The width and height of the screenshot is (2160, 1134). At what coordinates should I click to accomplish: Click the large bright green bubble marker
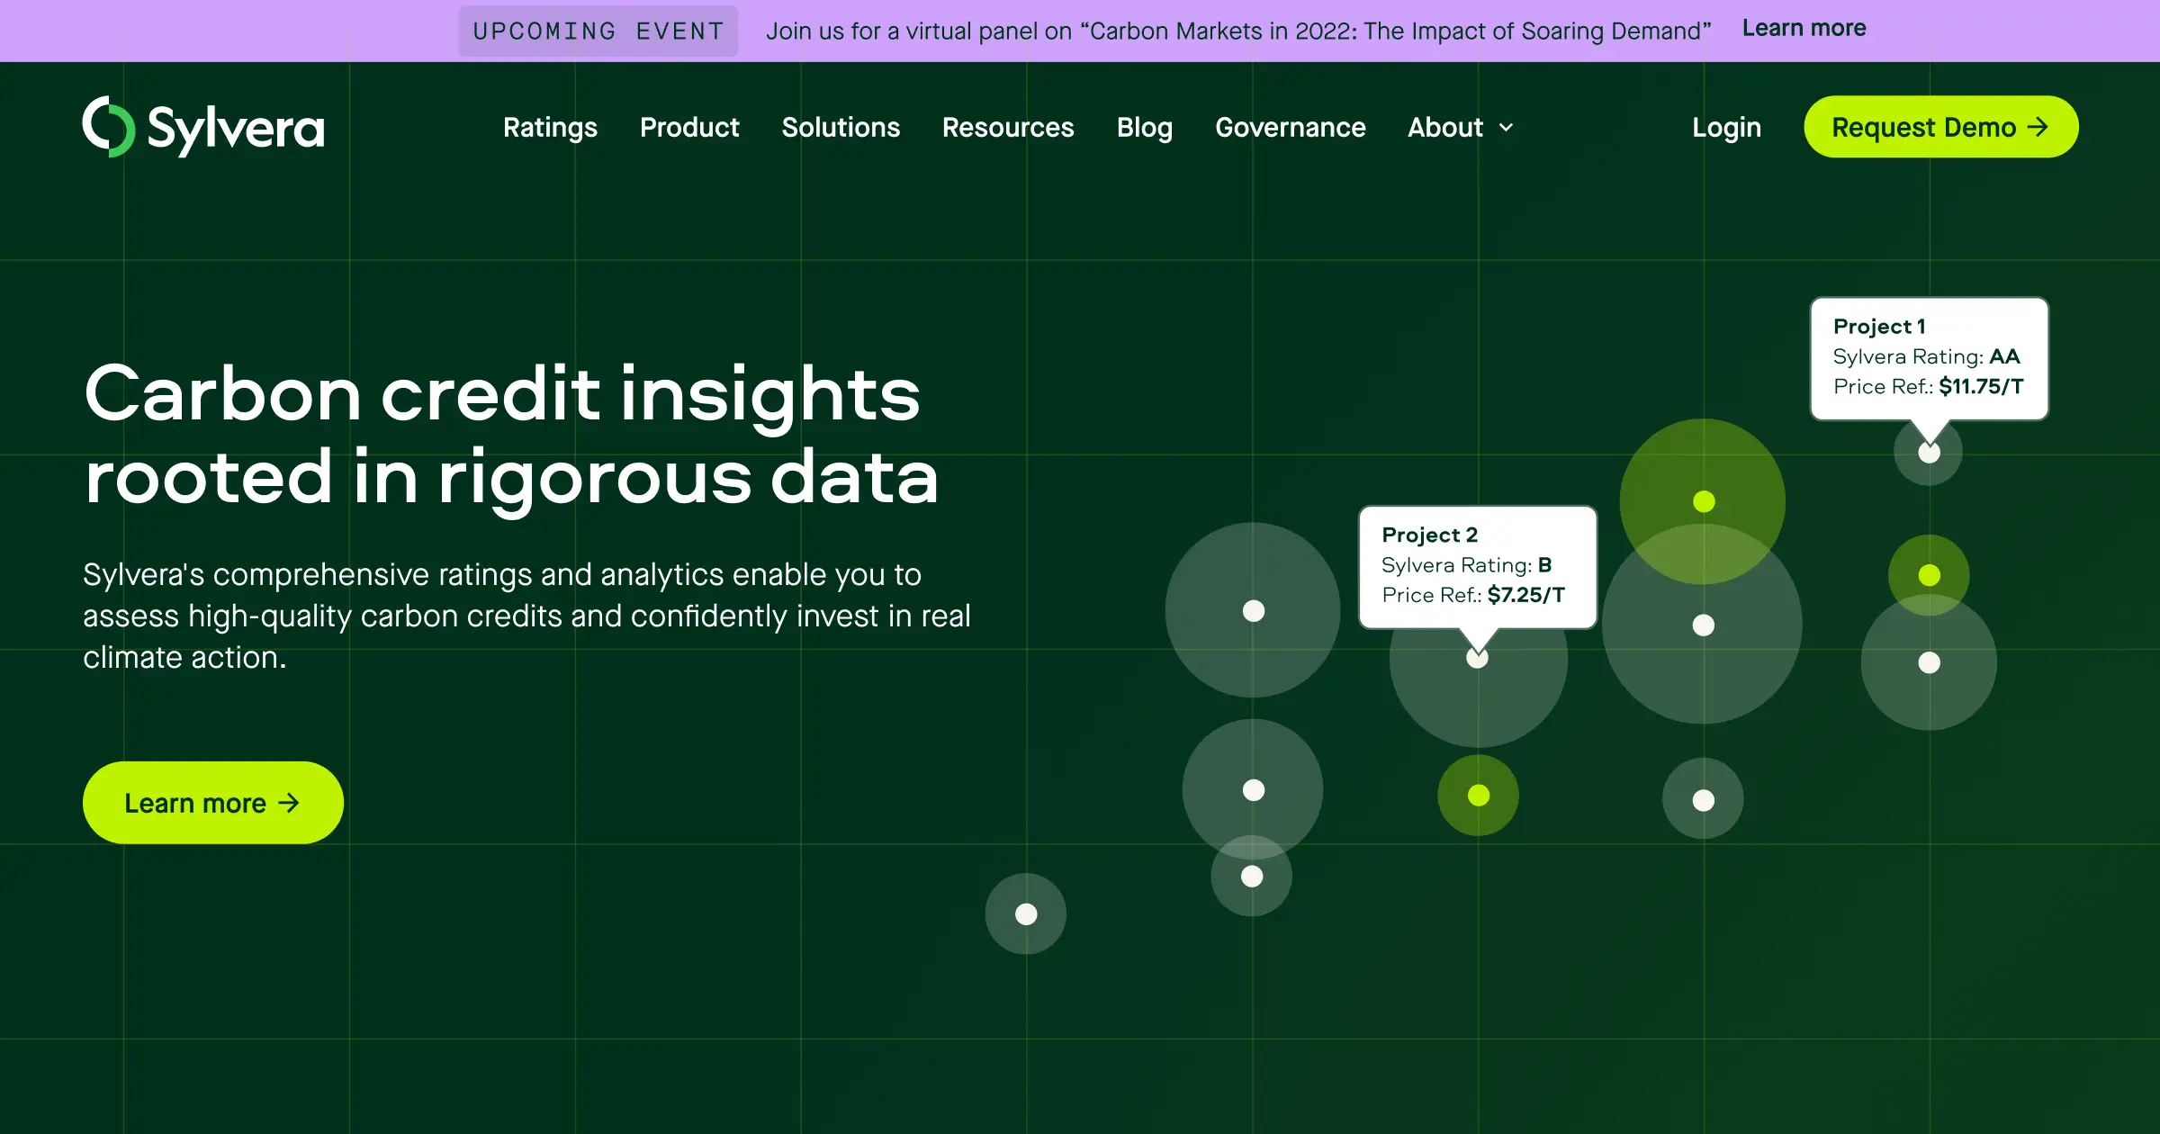[x=1703, y=501]
